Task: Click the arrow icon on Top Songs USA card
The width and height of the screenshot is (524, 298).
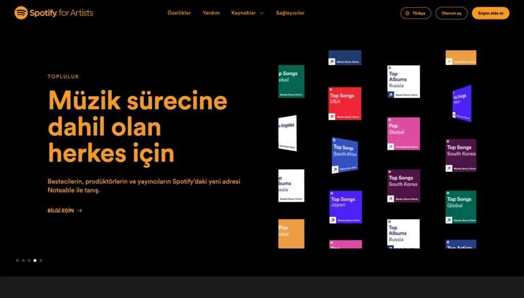Action: click(x=332, y=116)
